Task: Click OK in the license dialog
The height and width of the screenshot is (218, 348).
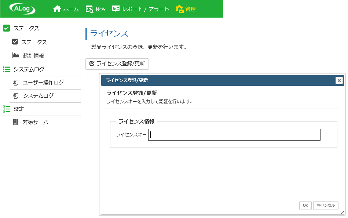Action: pyautogui.click(x=305, y=205)
